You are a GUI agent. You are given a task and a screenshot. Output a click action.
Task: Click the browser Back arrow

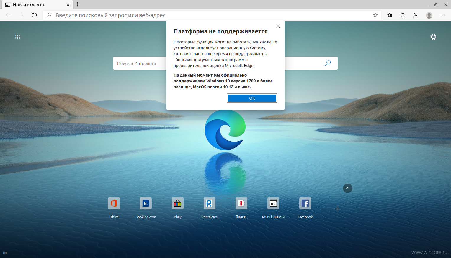point(8,15)
